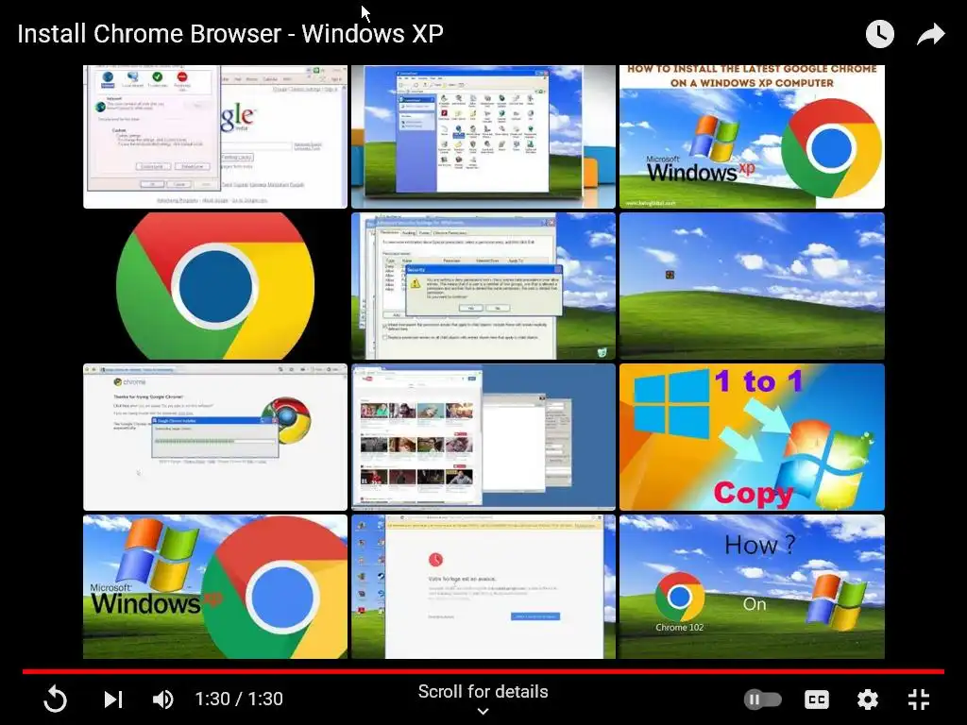This screenshot has height=725, width=967.
Task: Open the 'How to install latest Google Chrome' thumbnail
Action: [752, 137]
